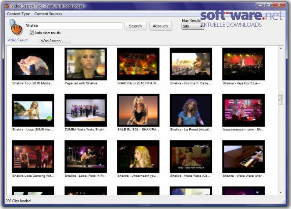Screen dimensions: 291x209
Task: Open Shakira Gordita ft. Calle thumbnail
Action: 191,64
